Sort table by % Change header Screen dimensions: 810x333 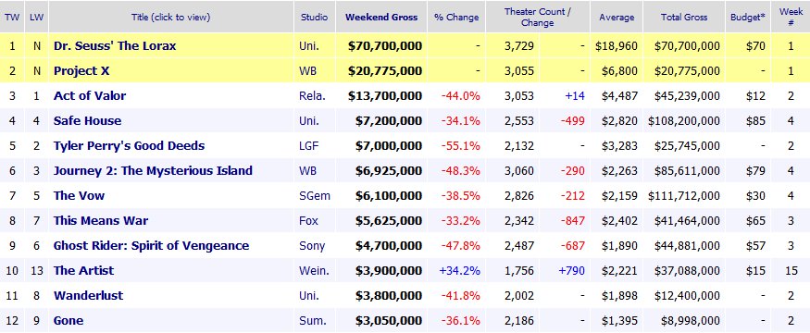coord(456,17)
